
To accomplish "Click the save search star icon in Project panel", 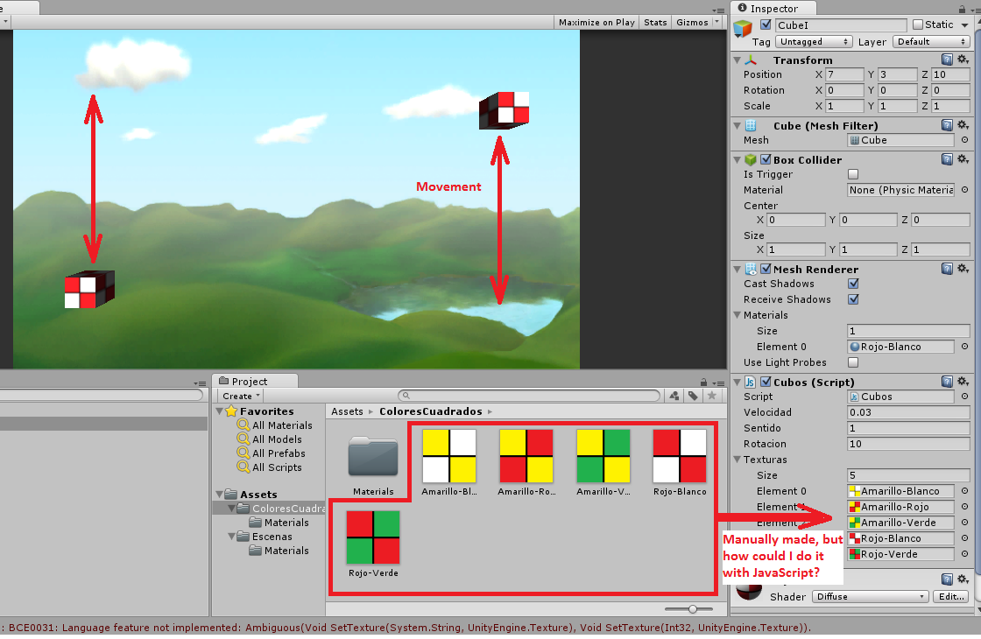I will tap(712, 396).
